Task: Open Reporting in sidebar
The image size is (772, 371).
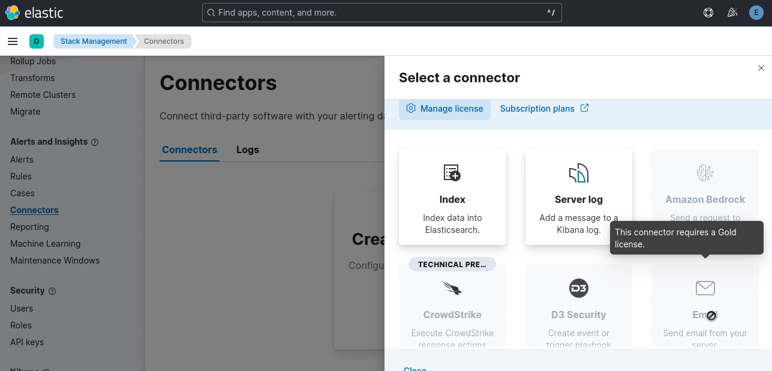Action: (x=29, y=227)
